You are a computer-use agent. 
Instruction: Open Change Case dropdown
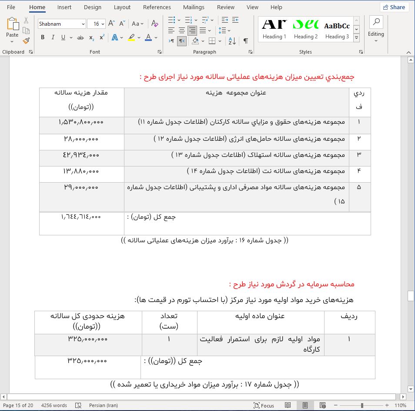click(137, 24)
